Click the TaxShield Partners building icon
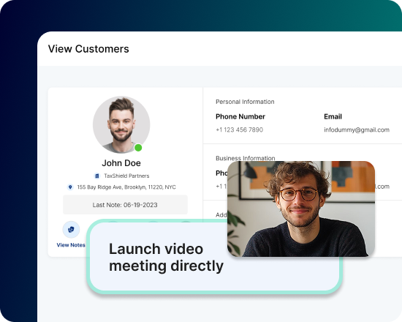Image resolution: width=402 pixels, height=322 pixels. coord(97,176)
